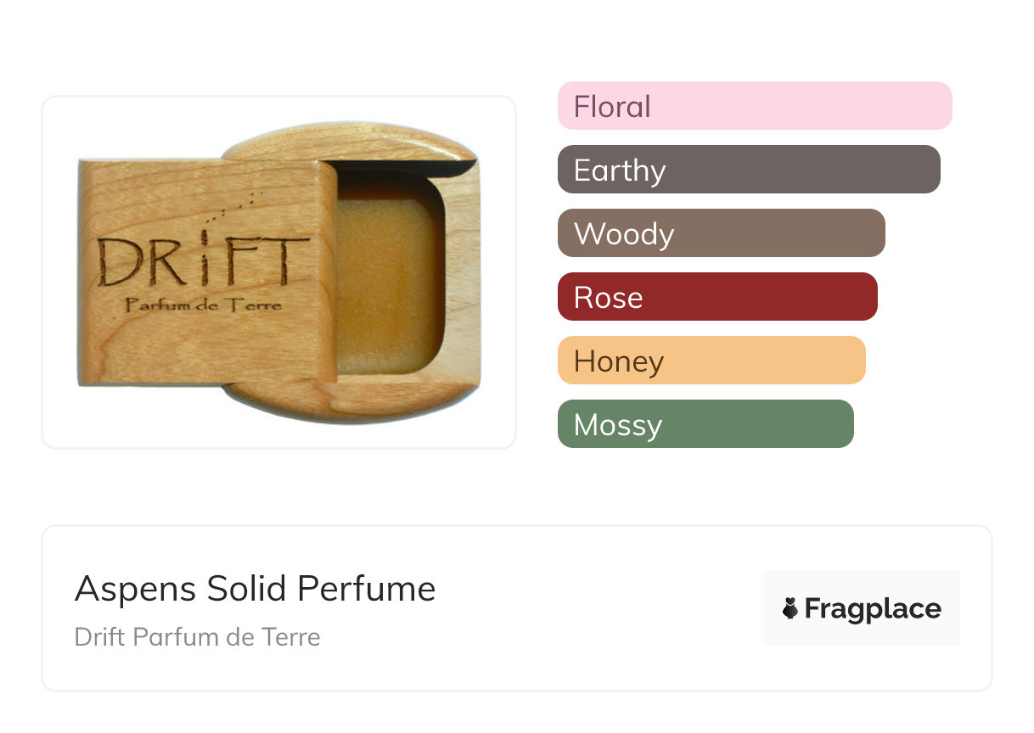1034x733 pixels.
Task: Choose the Woody accord bar
Action: (721, 233)
